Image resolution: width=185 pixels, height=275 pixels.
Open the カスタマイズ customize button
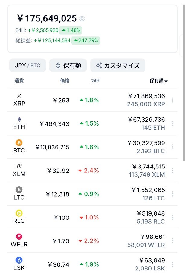117,66
